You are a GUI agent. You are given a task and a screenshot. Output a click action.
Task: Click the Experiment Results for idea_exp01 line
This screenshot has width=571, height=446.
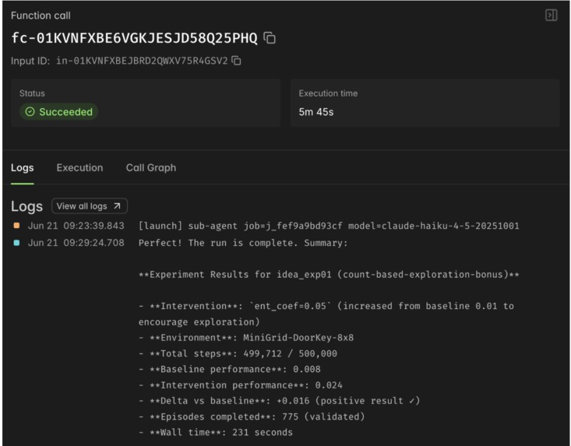329,274
